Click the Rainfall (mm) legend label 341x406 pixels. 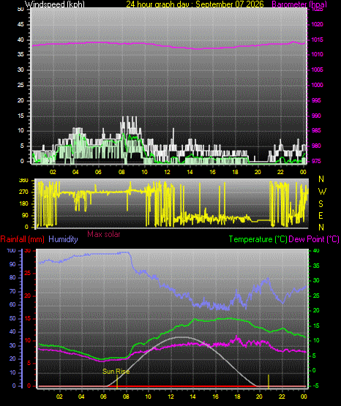click(22, 239)
